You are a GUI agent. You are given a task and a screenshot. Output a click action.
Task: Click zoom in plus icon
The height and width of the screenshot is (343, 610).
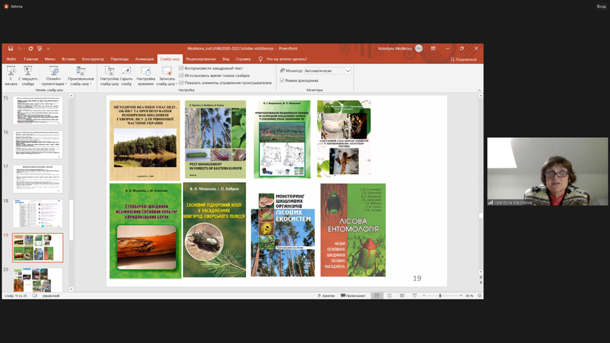tap(461, 296)
